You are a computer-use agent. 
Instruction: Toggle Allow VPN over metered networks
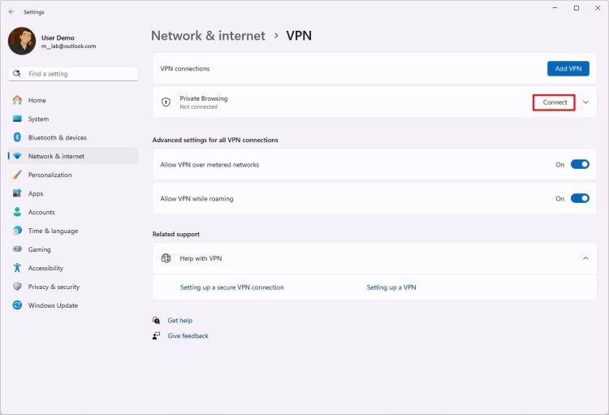(x=580, y=164)
